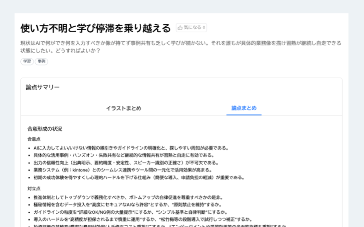Viewport: 364px width, 227px height.
Task: Click the thumbs-up 気になる icon
Action: tap(180, 28)
